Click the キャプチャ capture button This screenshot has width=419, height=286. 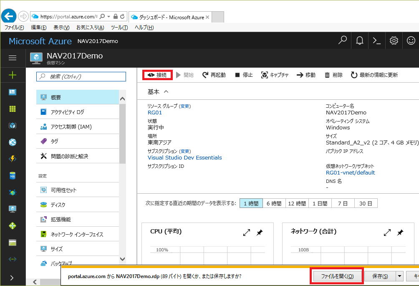pos(275,75)
